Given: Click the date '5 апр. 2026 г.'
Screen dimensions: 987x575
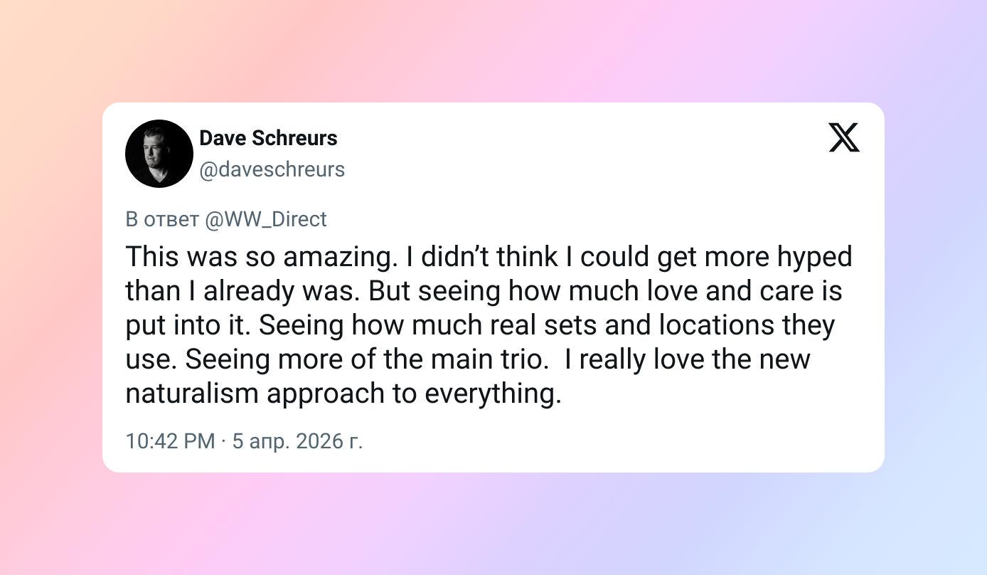Looking at the screenshot, I should [297, 441].
